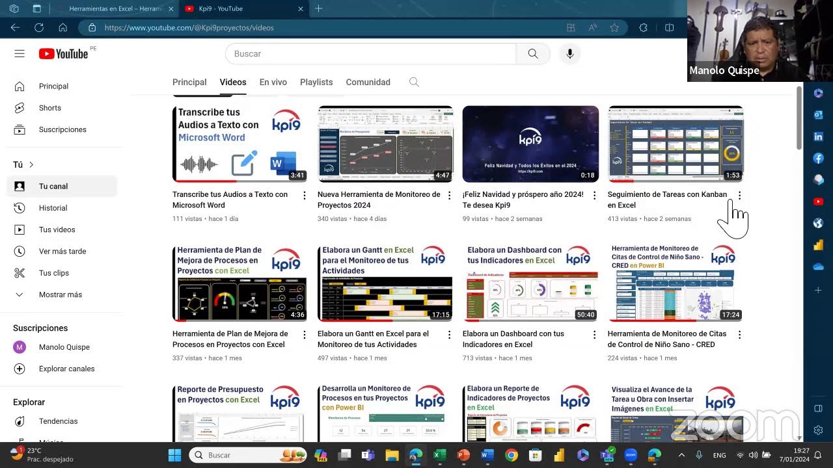Switch to the Playlists tab

316,82
